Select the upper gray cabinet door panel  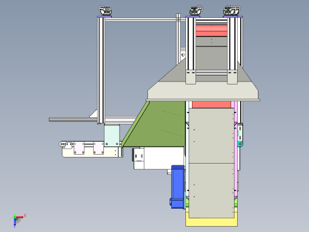212,136
